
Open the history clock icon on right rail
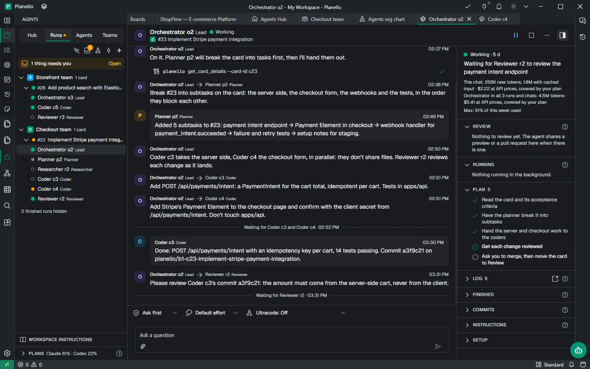coord(583,37)
